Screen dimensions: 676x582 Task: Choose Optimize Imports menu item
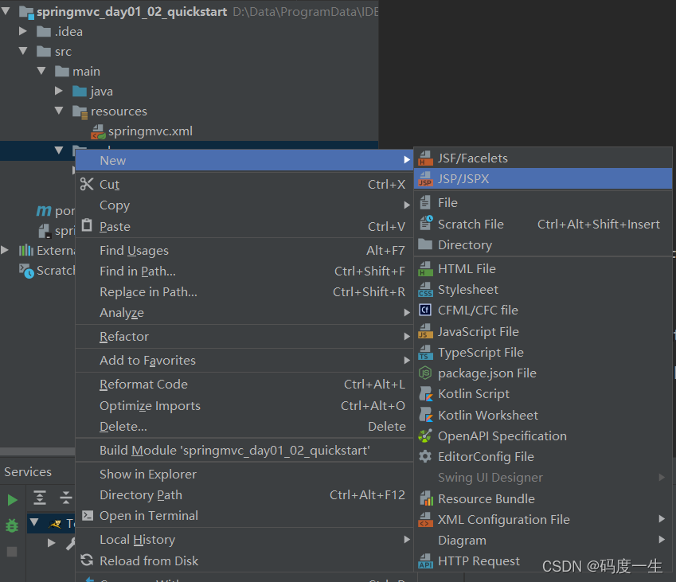click(x=244, y=406)
